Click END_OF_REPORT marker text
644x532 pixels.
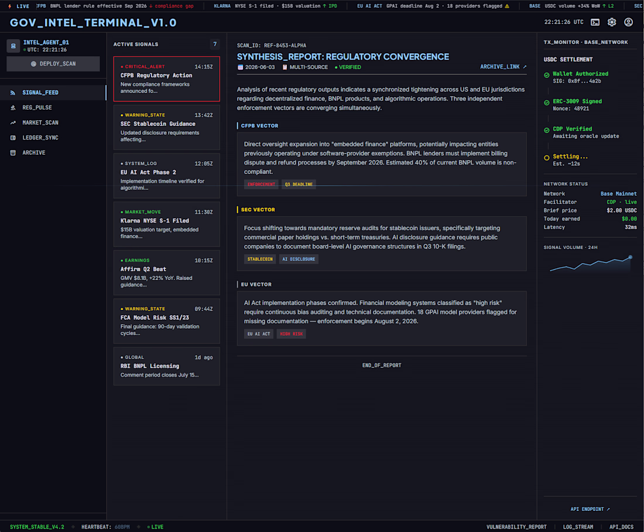click(382, 366)
